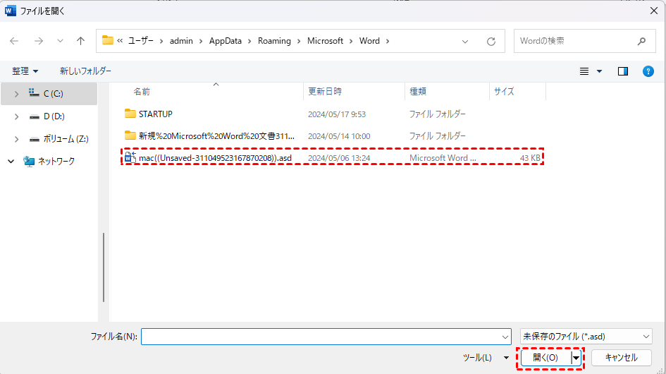Open the ツール(L) menu

coord(485,358)
